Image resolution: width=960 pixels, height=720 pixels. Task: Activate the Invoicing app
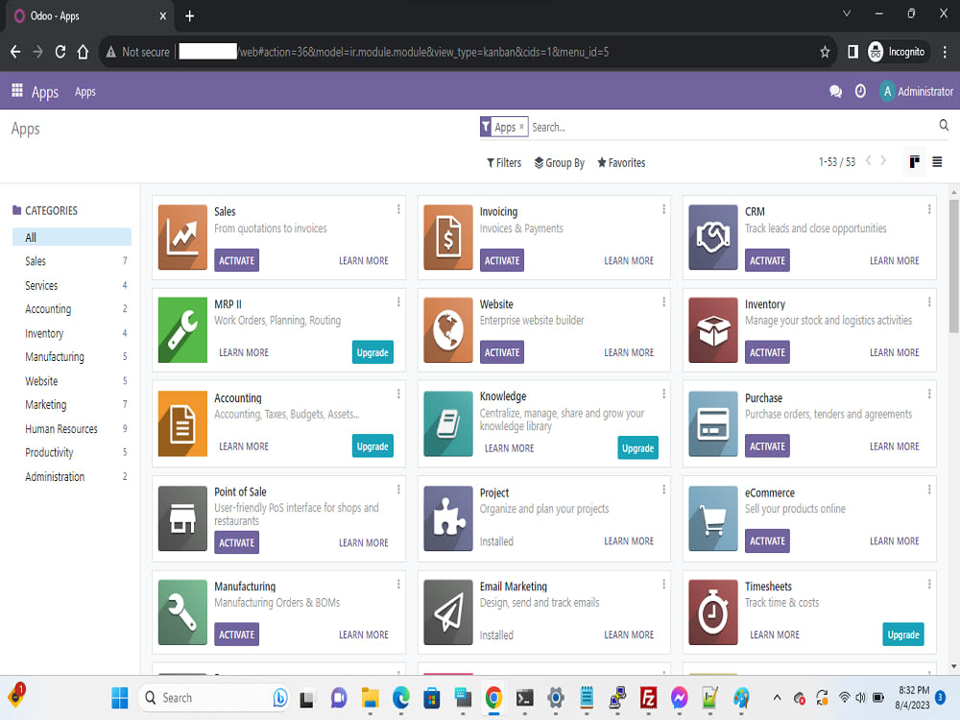(x=501, y=260)
